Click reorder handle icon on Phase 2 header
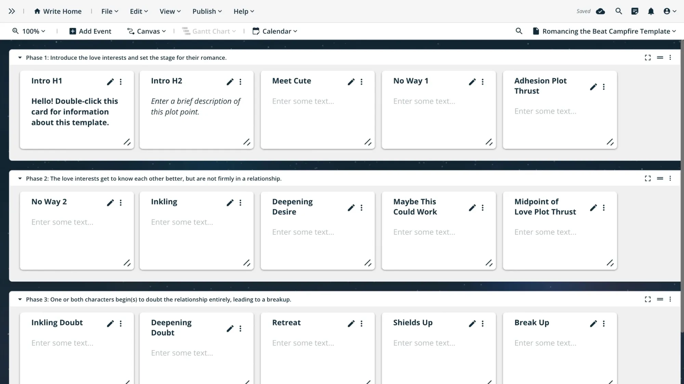Image resolution: width=684 pixels, height=384 pixels. click(x=660, y=179)
